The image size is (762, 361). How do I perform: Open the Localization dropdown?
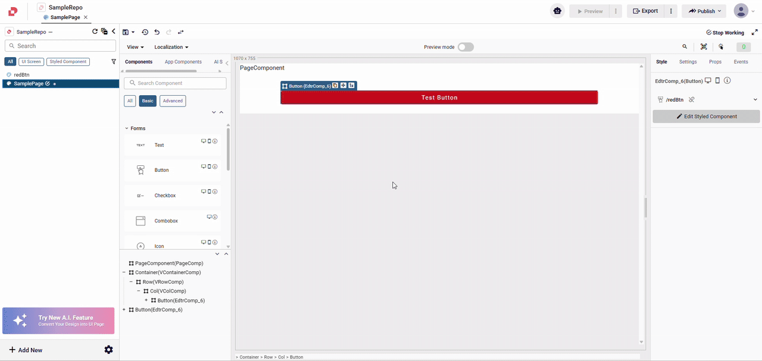[x=171, y=47]
